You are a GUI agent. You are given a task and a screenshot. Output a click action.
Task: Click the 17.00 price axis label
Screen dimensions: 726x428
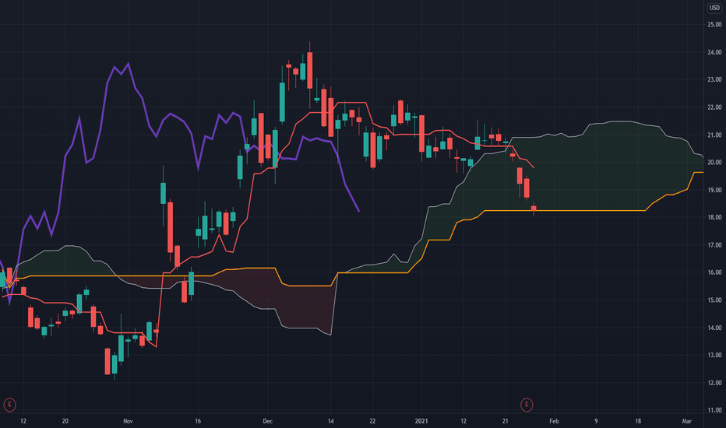point(714,245)
